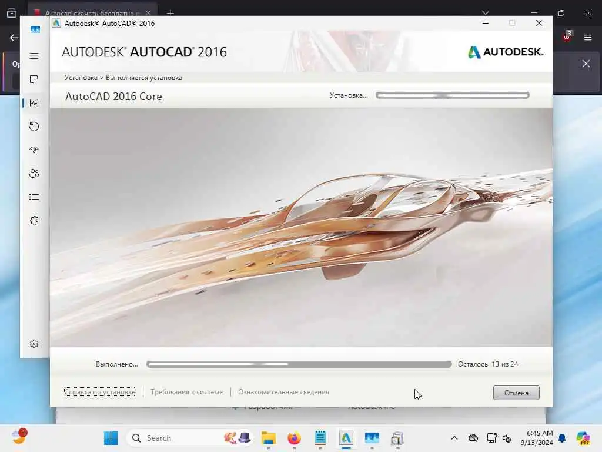Viewport: 602px width, 452px height.
Task: Open the Copilot icon in taskbar corner
Action: [583, 438]
